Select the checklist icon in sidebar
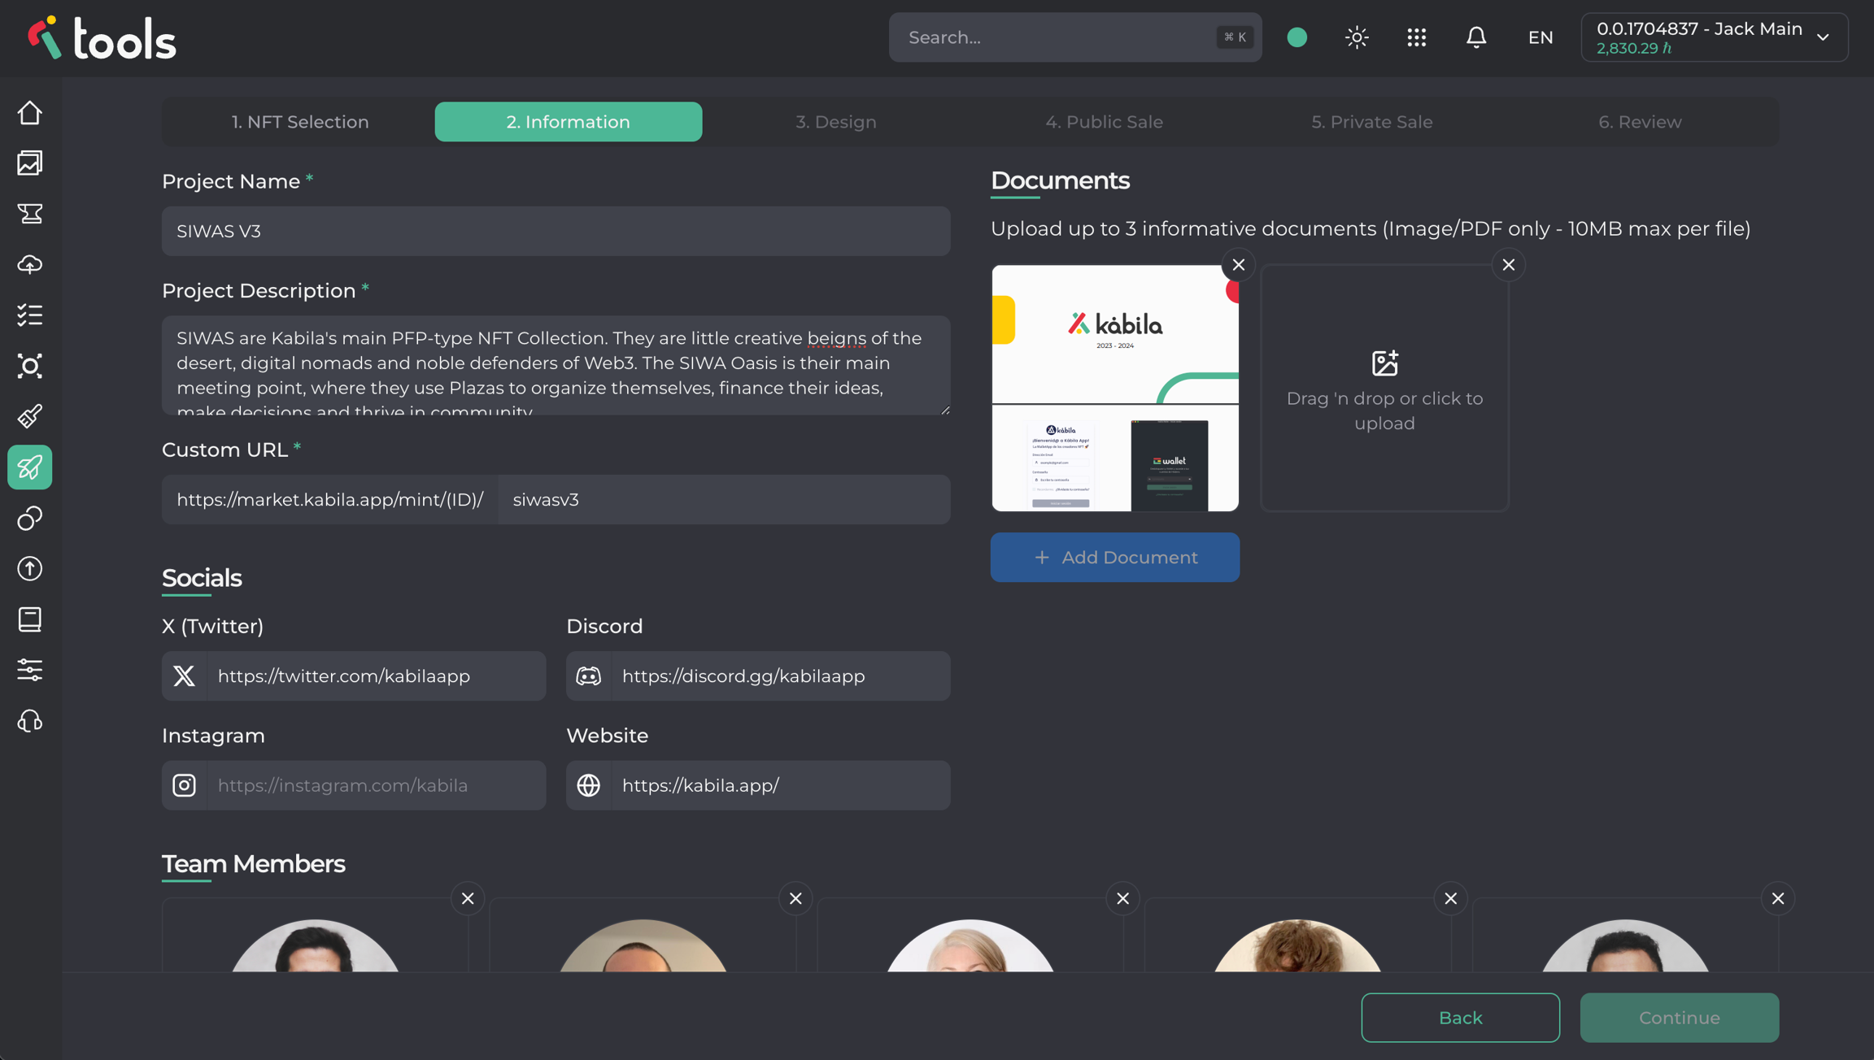 [30, 315]
